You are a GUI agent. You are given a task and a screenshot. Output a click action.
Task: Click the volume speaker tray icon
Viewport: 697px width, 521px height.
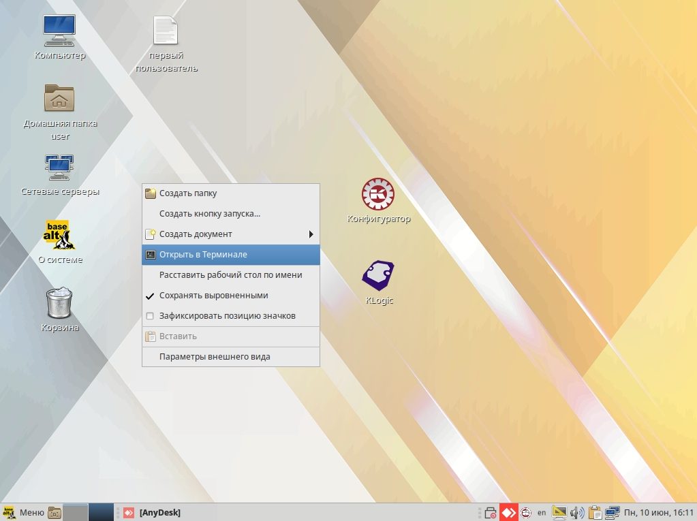577,512
